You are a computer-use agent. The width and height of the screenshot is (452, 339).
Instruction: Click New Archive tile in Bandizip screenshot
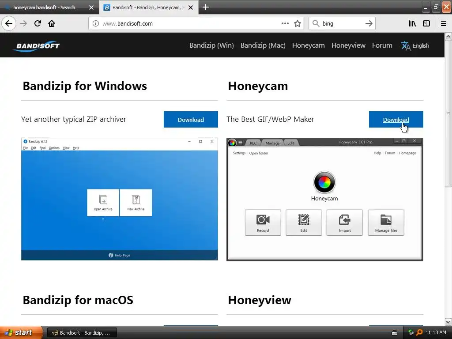point(136,203)
